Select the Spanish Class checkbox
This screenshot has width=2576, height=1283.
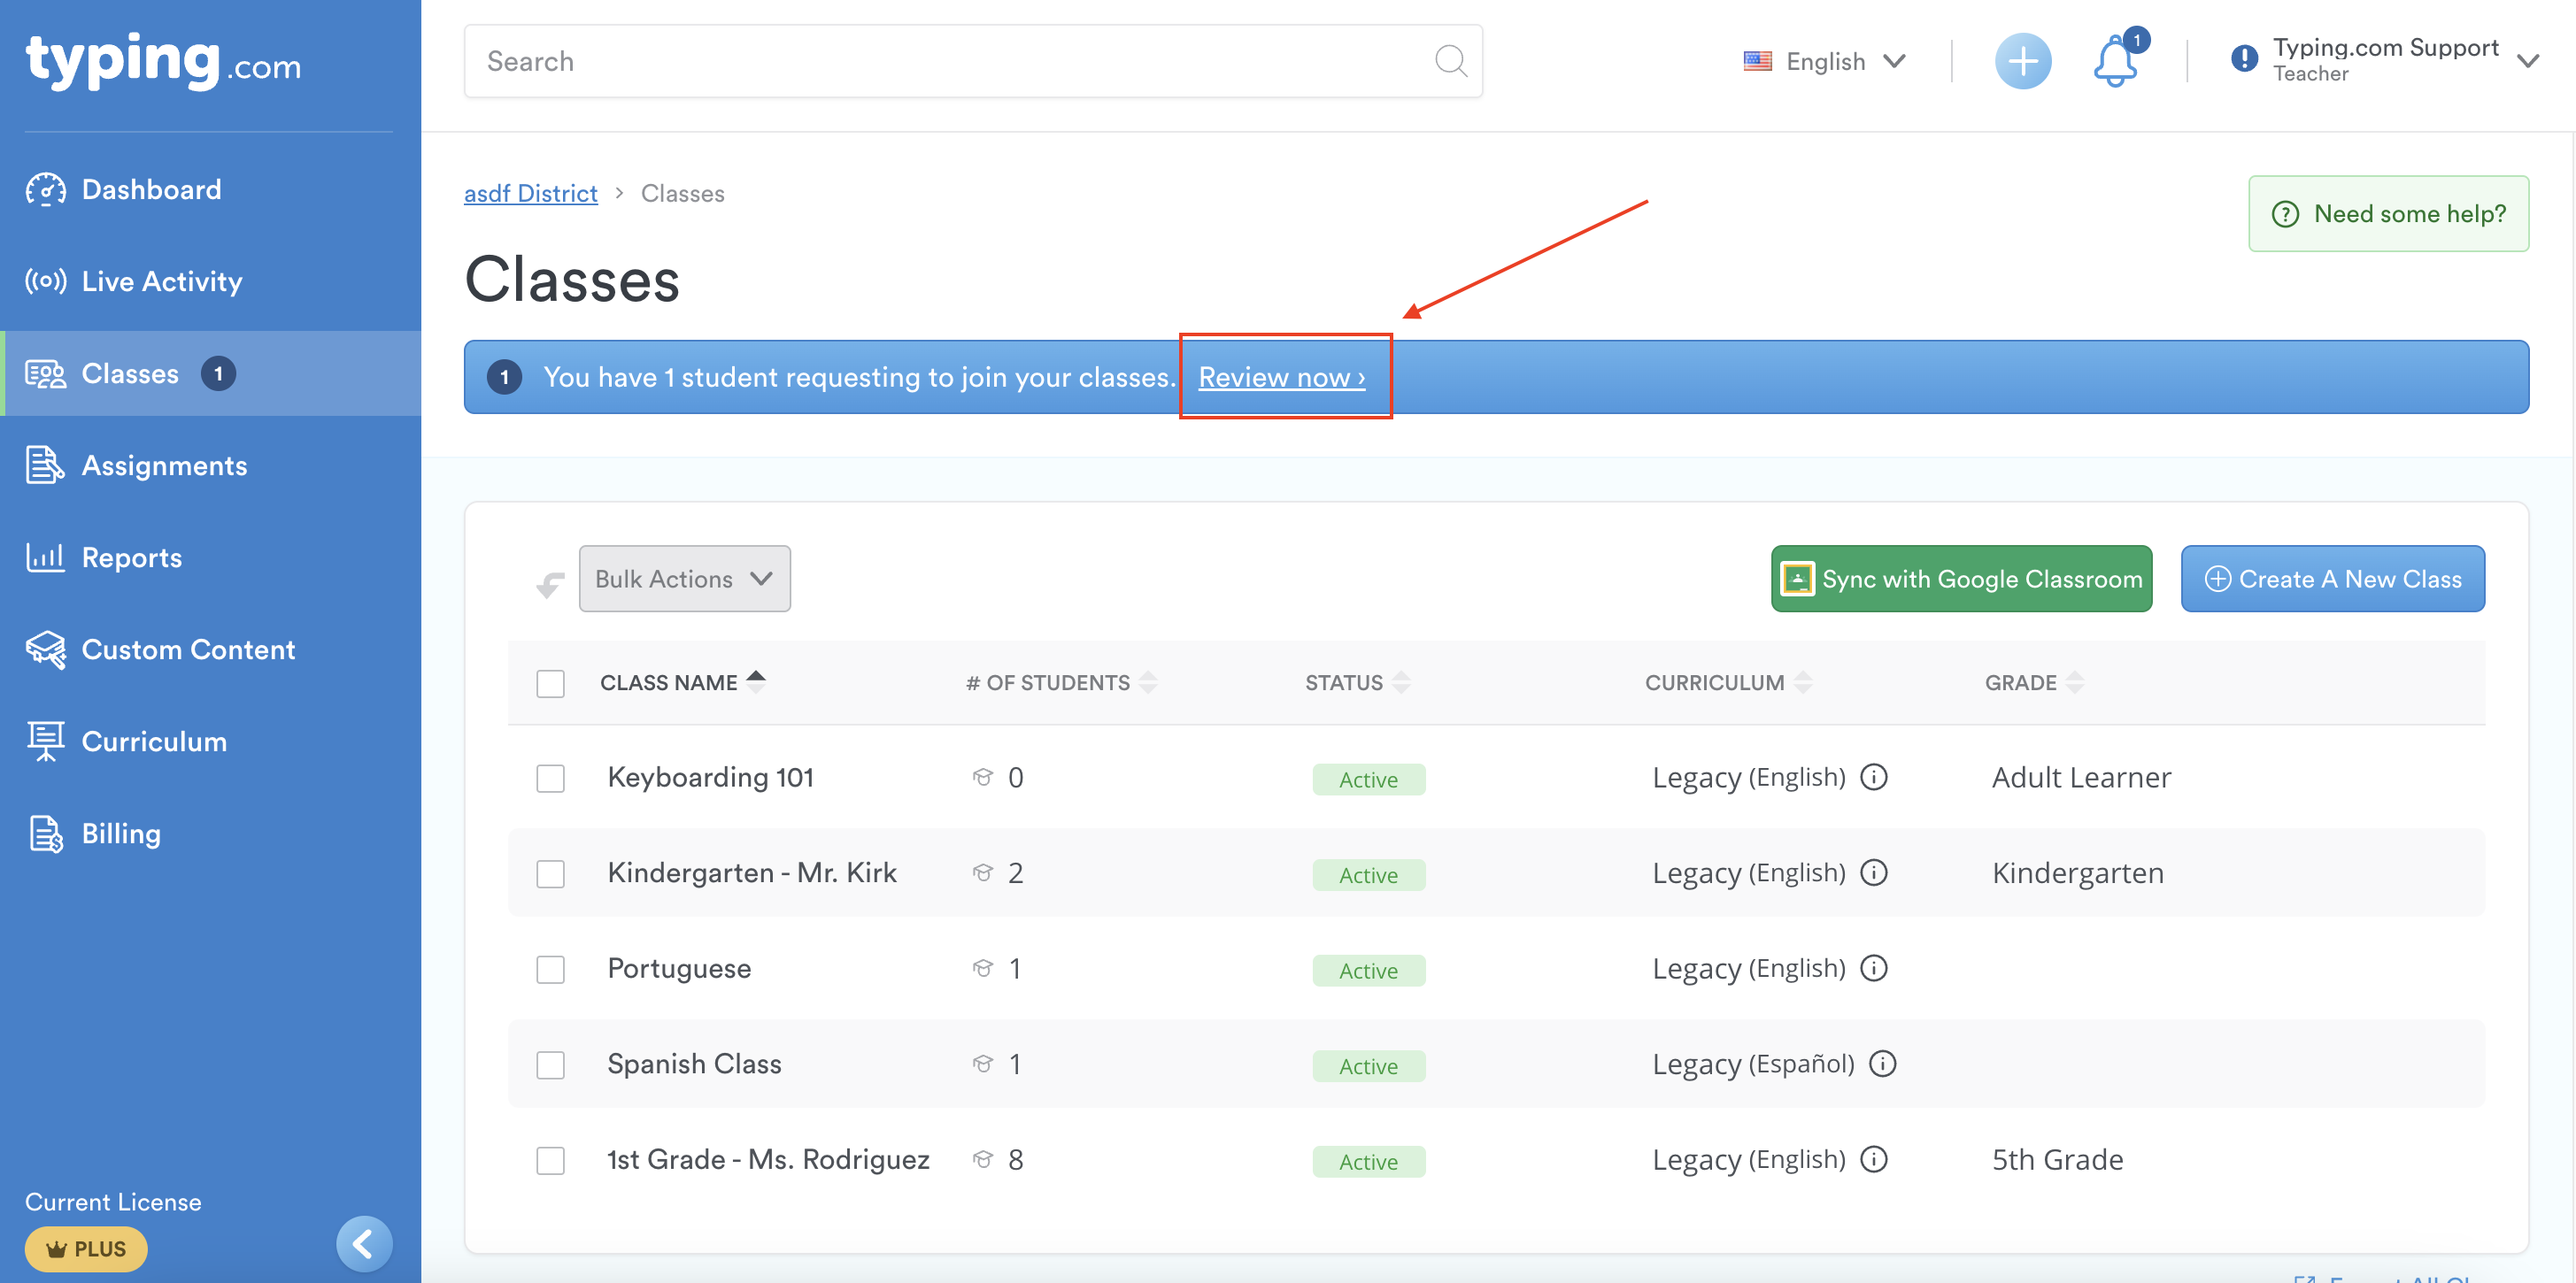(550, 1065)
